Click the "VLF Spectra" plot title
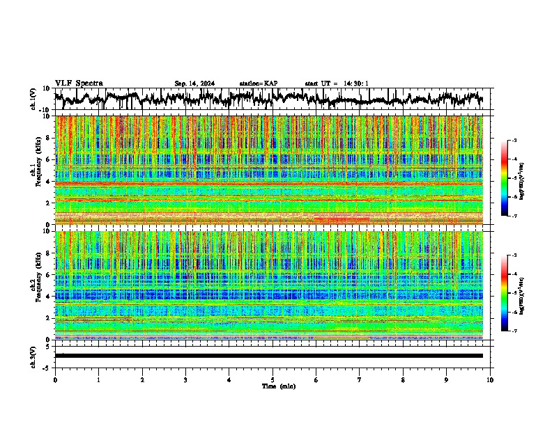Viewport: 552px width, 426px height. point(79,84)
